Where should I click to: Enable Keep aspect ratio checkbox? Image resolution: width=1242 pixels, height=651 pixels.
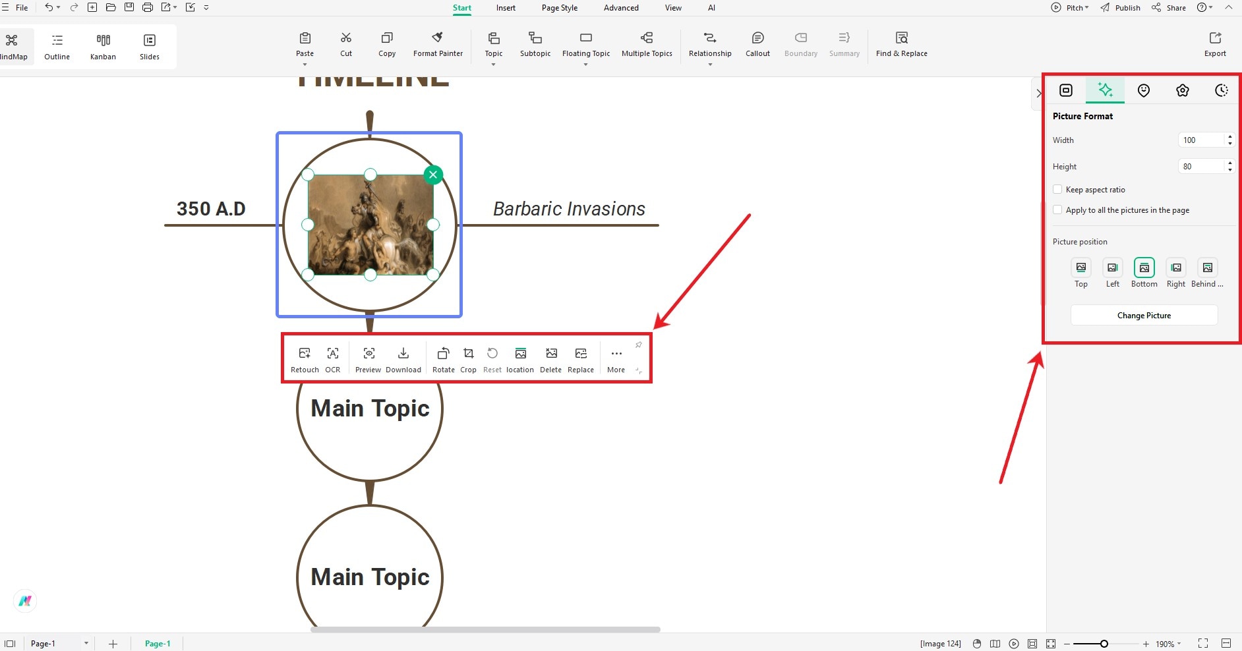point(1057,190)
